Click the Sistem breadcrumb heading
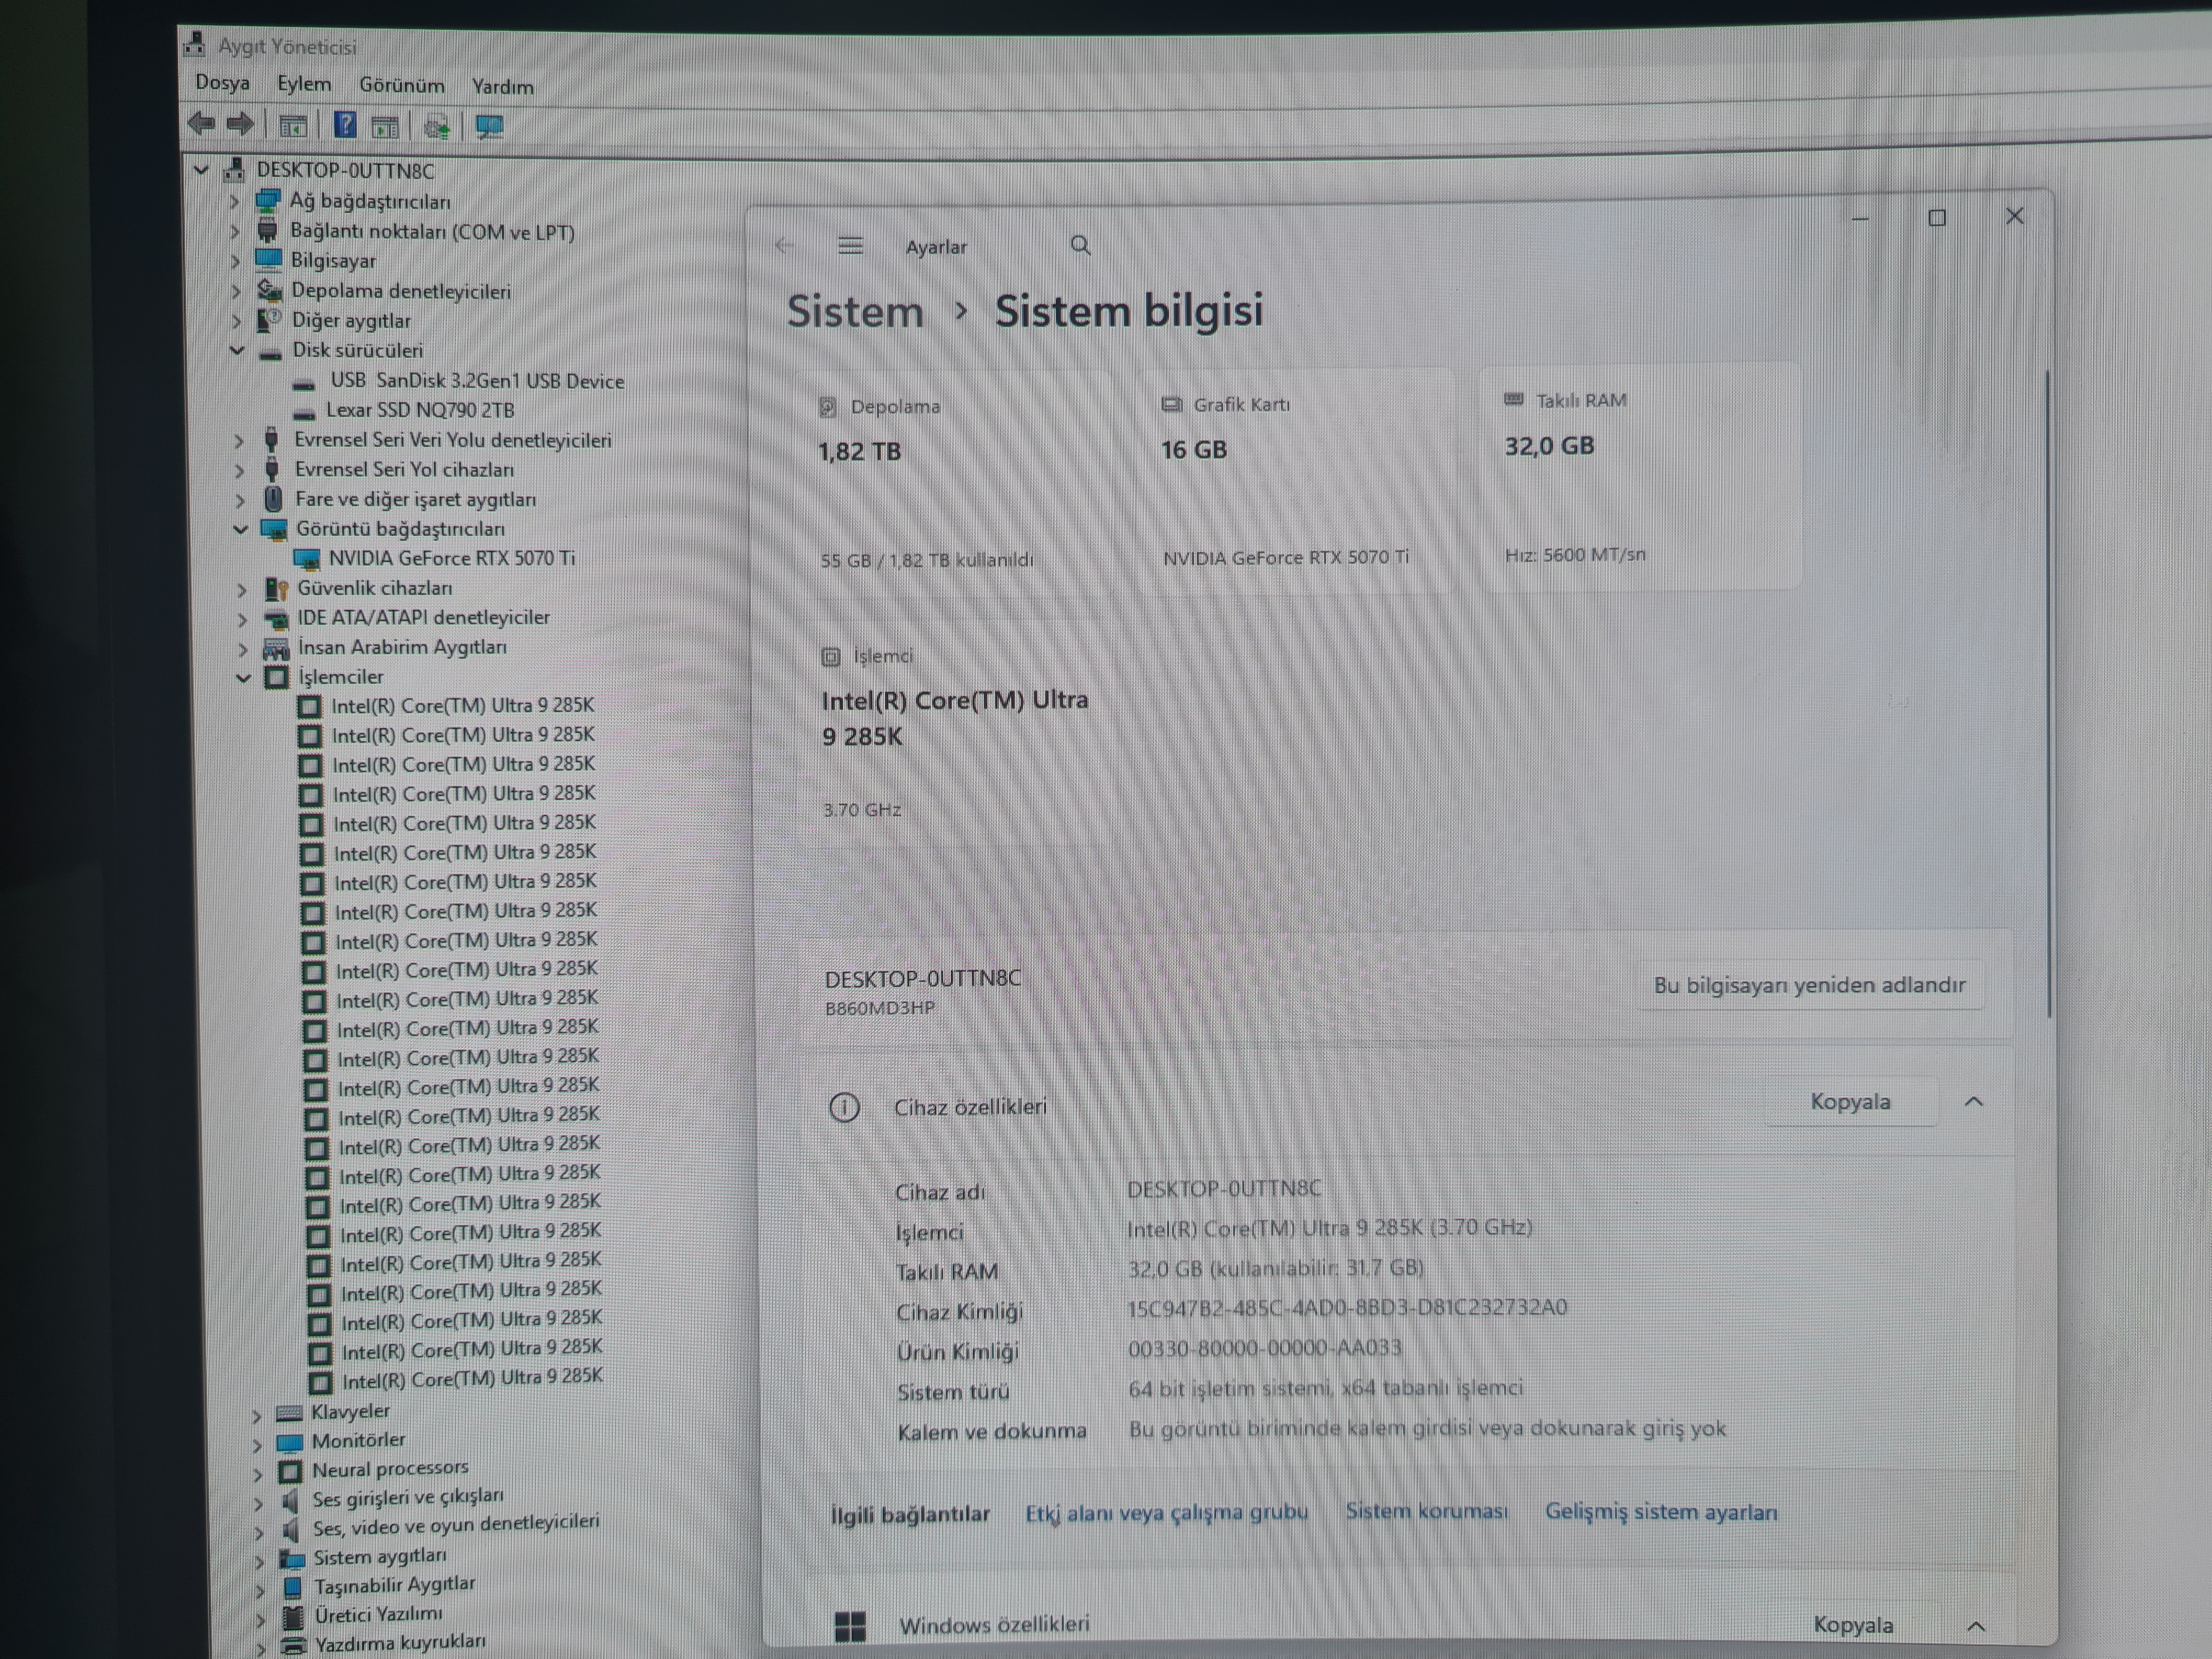The height and width of the screenshot is (1659, 2212). [854, 311]
